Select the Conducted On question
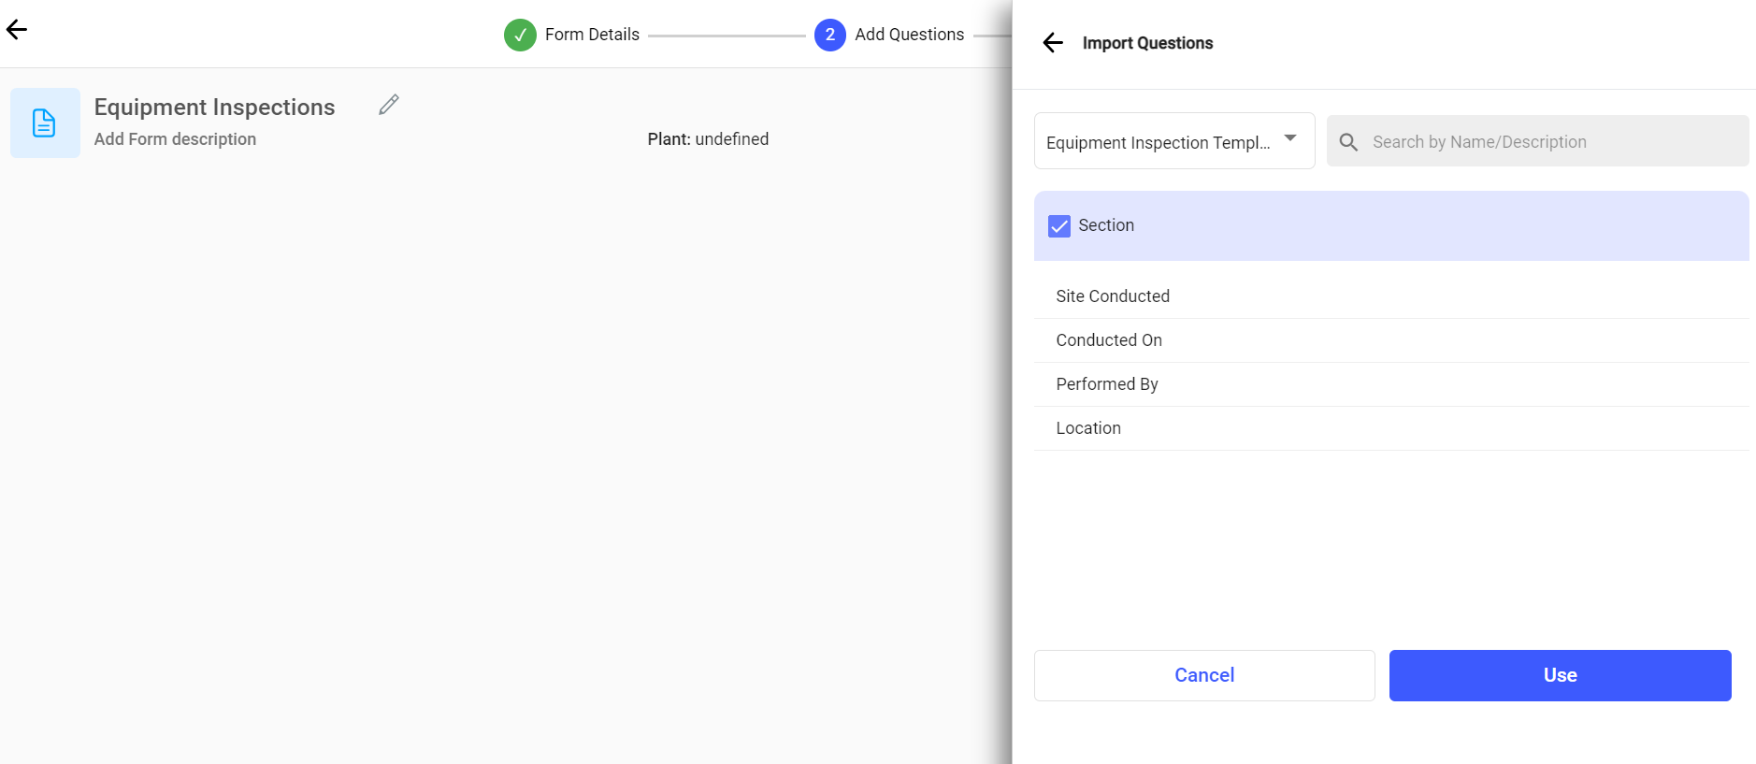 (1109, 340)
